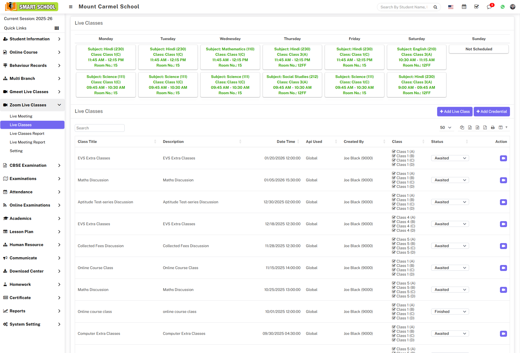Open the WhatsApp icon in top bar
520x353 pixels.
pyautogui.click(x=503, y=7)
